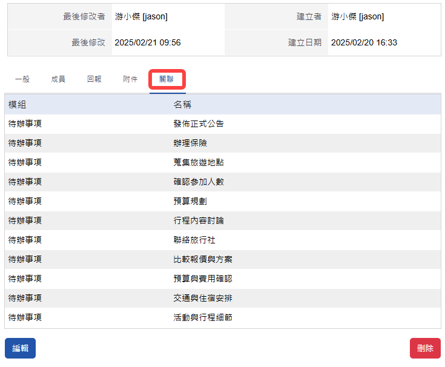Click 待辦事項 in the 交通與住宿安排 row
This screenshot has width=445, height=367.
pyautogui.click(x=25, y=298)
